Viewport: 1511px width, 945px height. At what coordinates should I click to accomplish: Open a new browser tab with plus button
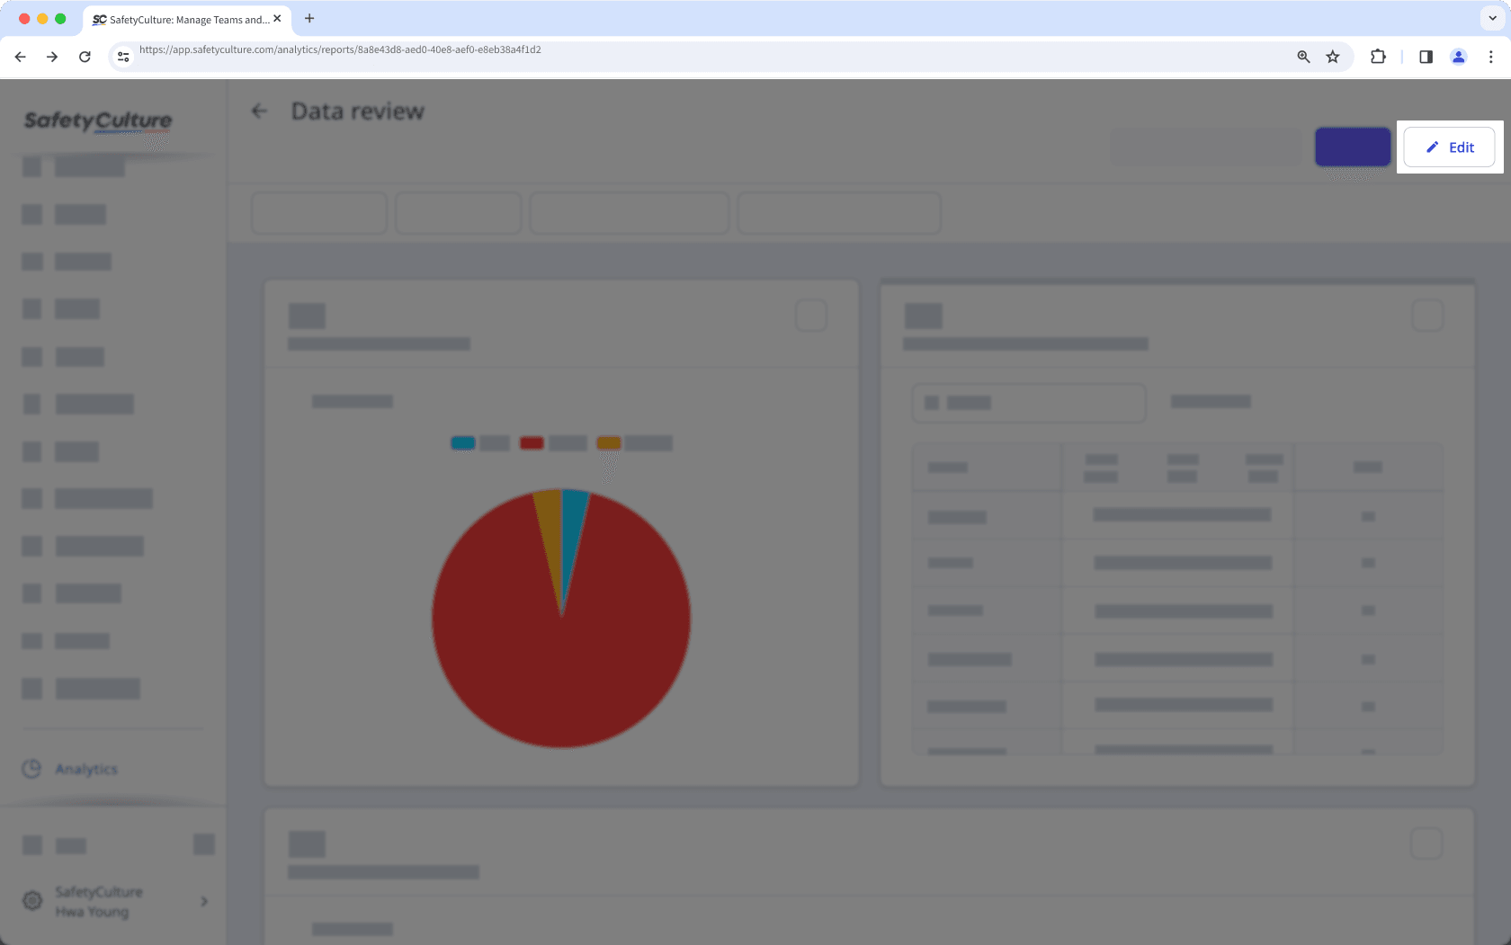(x=309, y=18)
